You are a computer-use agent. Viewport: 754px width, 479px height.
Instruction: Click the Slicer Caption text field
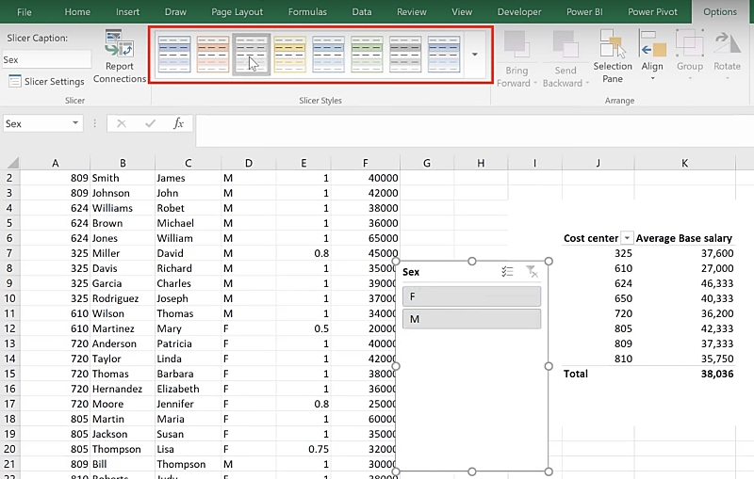(45, 59)
